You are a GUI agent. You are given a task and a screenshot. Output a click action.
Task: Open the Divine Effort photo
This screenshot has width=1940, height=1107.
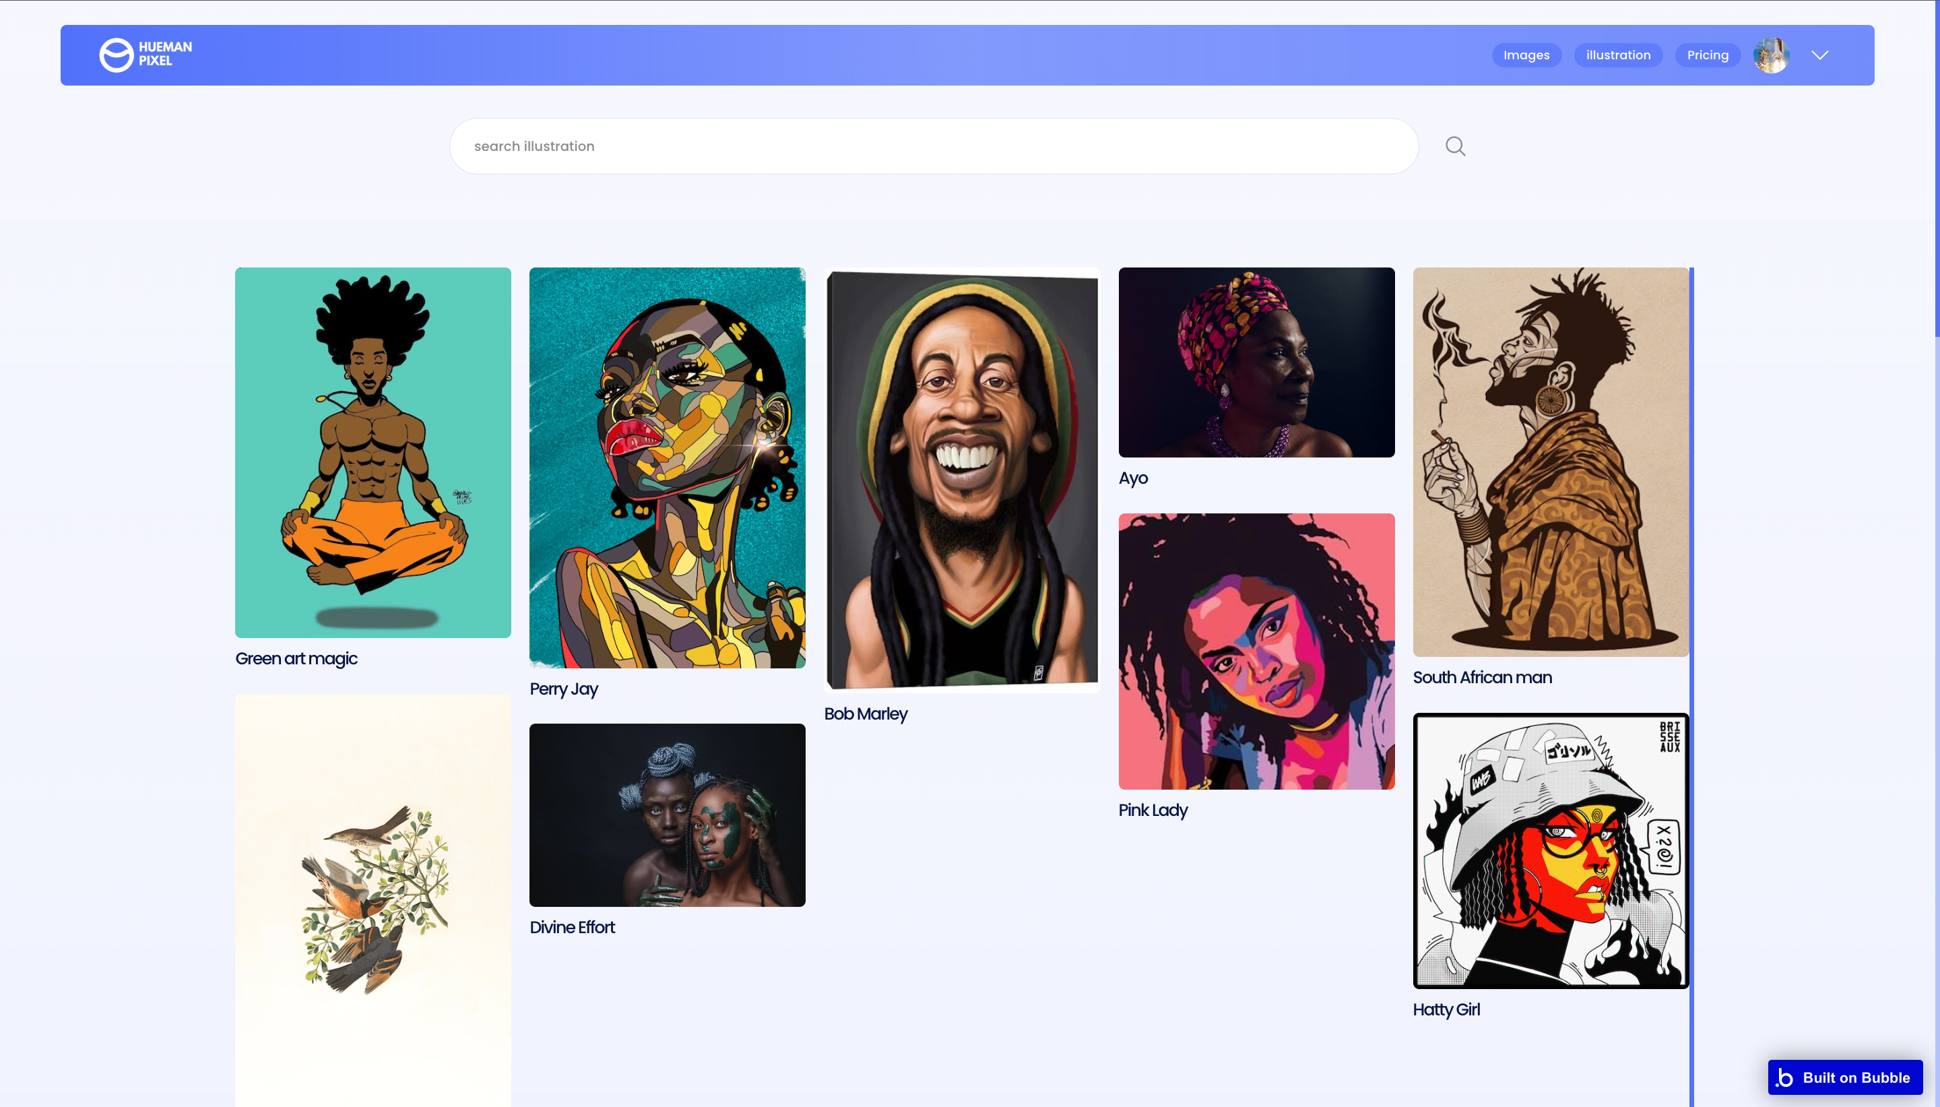(667, 815)
